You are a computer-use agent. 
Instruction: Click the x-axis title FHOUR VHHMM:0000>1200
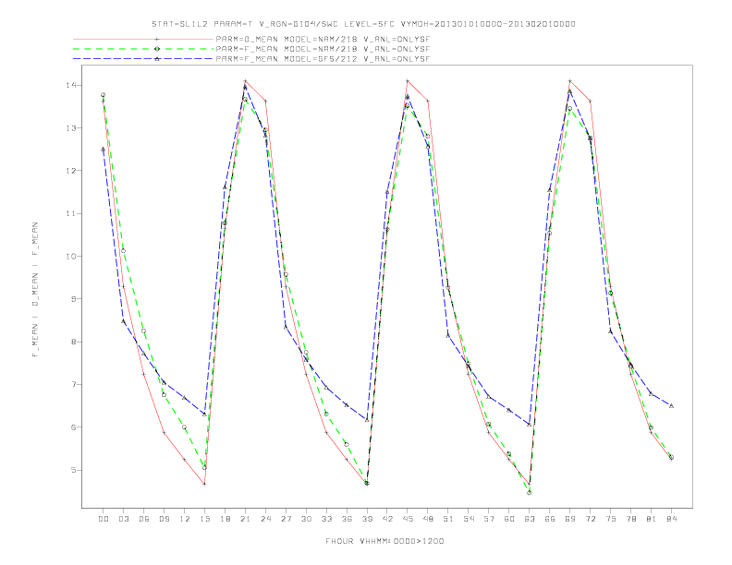pos(384,541)
